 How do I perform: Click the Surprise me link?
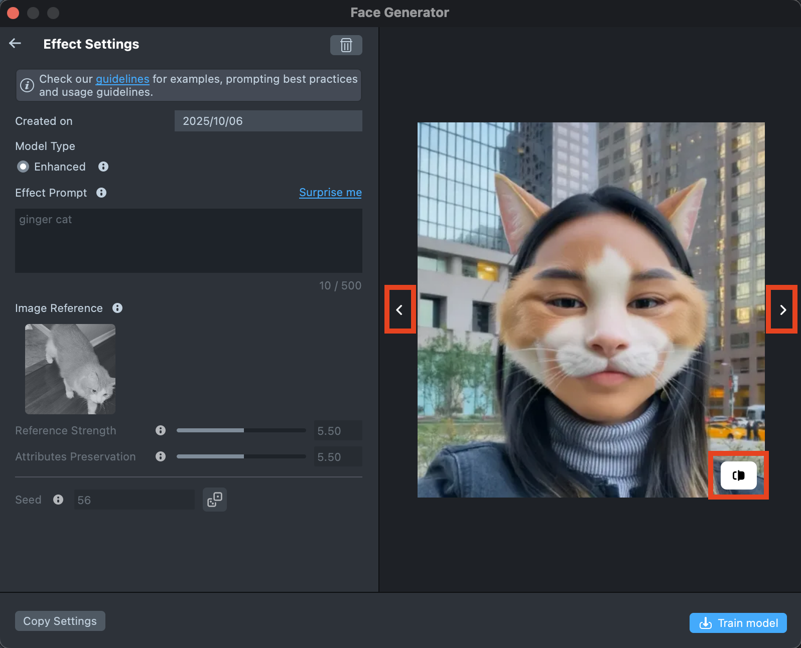coord(330,193)
